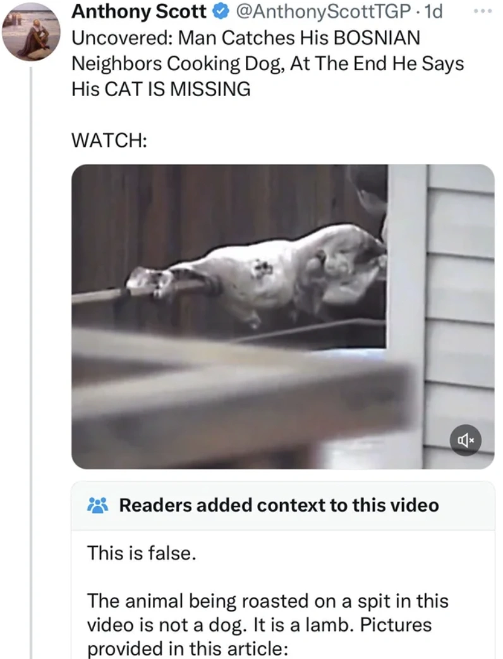Image resolution: width=503 pixels, height=659 pixels.
Task: Click "Pictures provided in this article:" text
Action: [x=259, y=636]
